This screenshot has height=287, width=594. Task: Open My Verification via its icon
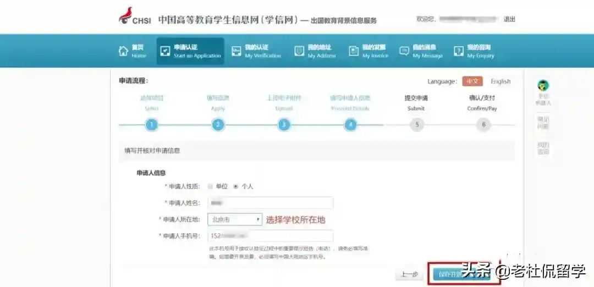click(237, 51)
